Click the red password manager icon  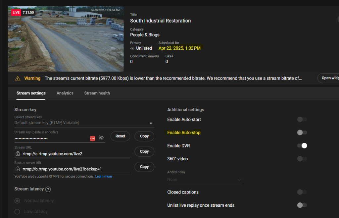[x=93, y=138]
